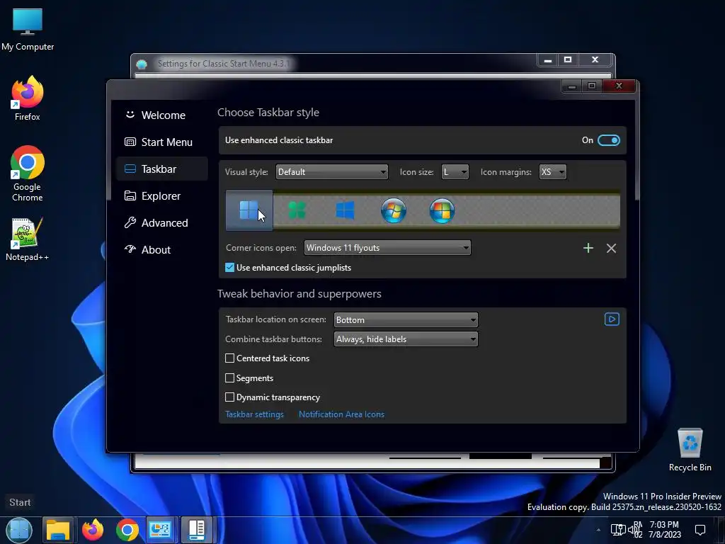Open the Taskbar settings link

(x=254, y=414)
